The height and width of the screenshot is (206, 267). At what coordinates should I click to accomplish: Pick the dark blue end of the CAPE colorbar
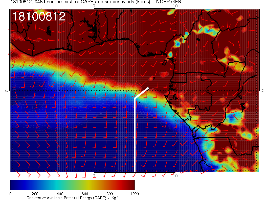pos(13,185)
